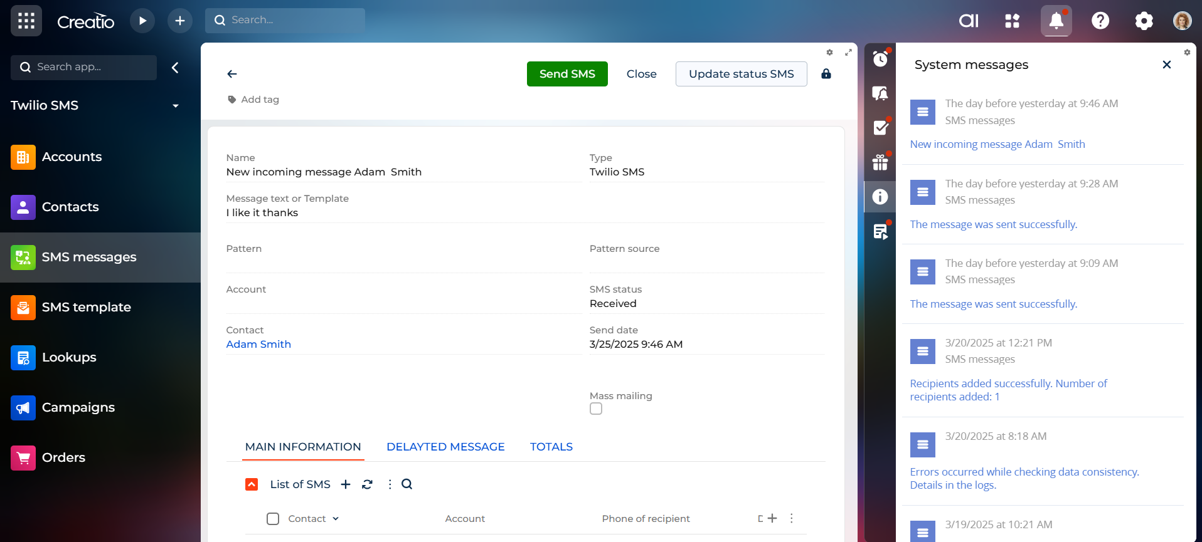Open the app launcher grid icon

[x=26, y=21]
